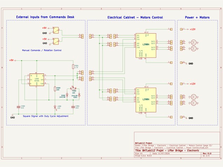Select the D300 1N4148 diode
The height and width of the screenshot is (167, 223).
pyautogui.click(x=68, y=95)
